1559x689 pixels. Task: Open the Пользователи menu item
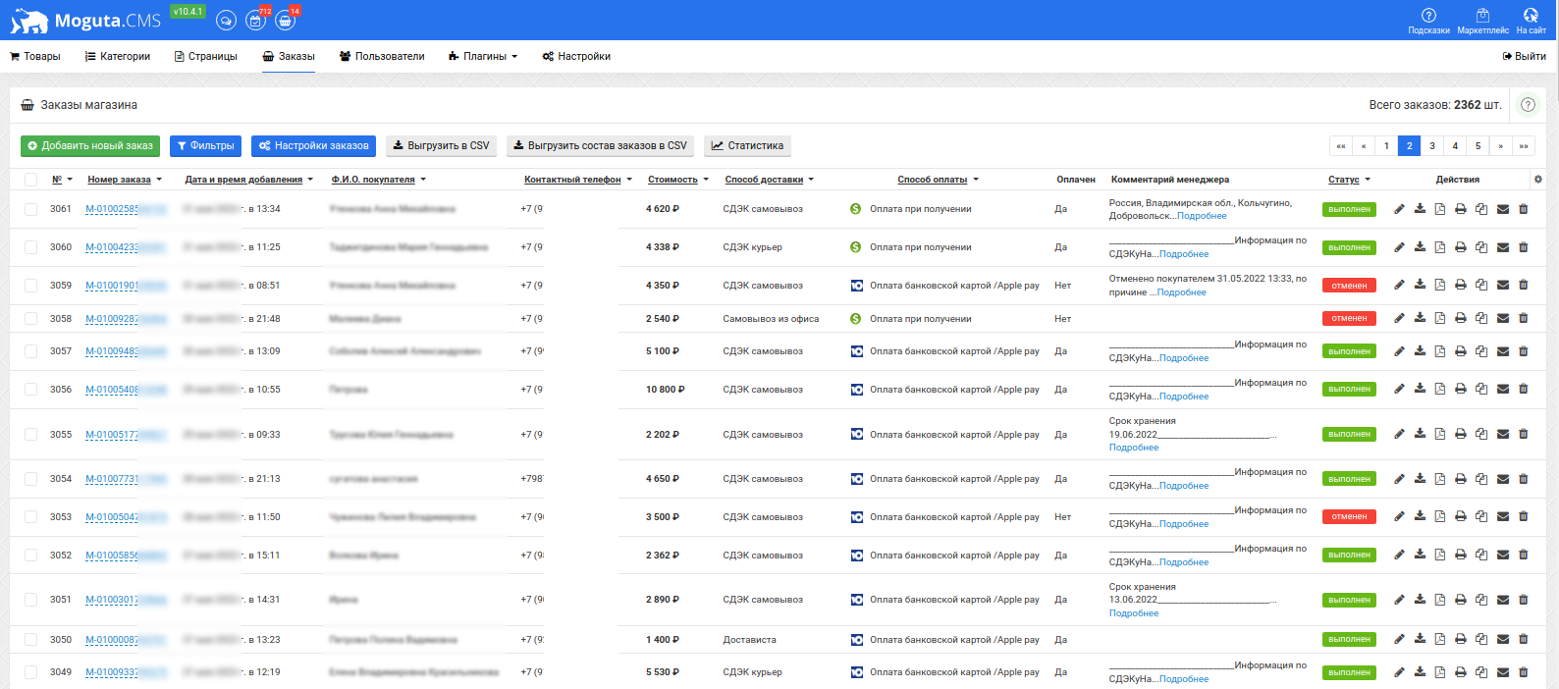point(382,57)
